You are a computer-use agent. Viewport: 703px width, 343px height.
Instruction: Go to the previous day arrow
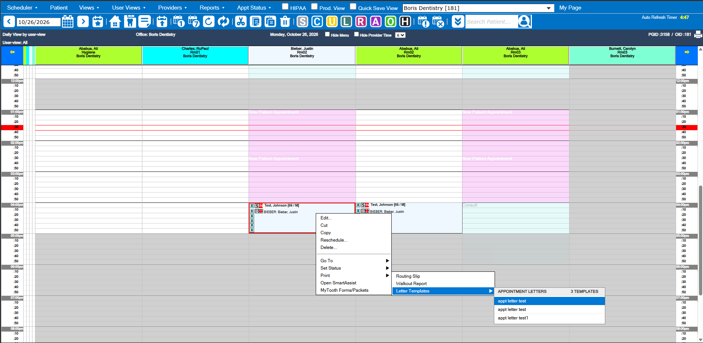click(9, 22)
